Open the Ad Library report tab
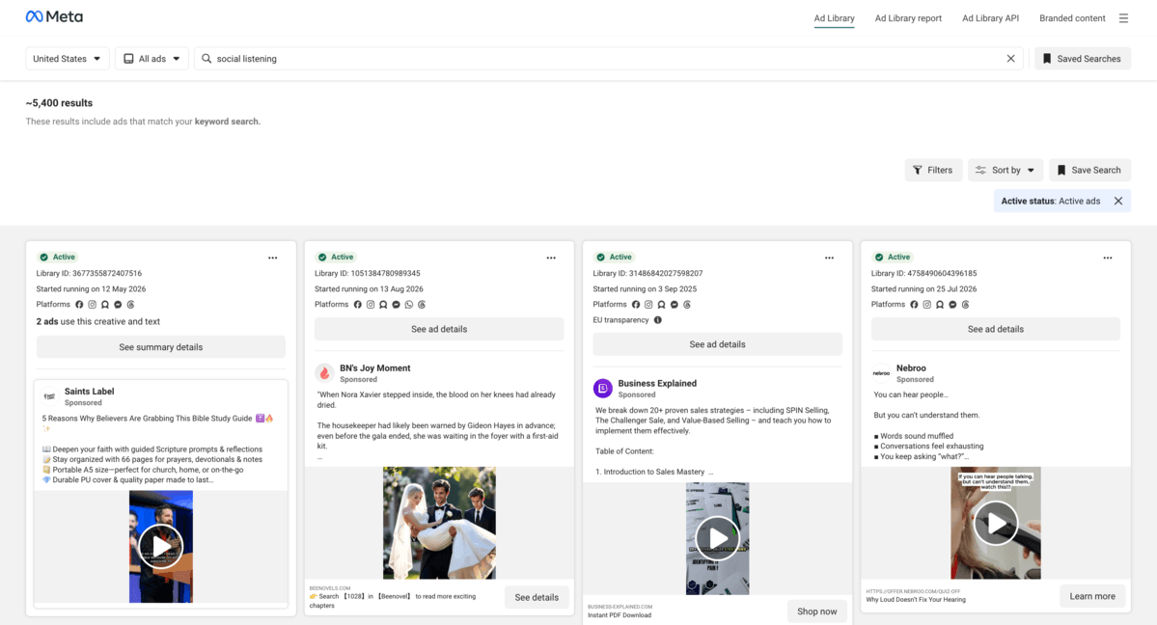The width and height of the screenshot is (1157, 625). 908,18
